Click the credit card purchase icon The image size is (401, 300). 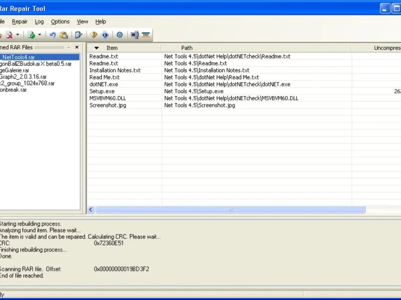click(x=146, y=35)
